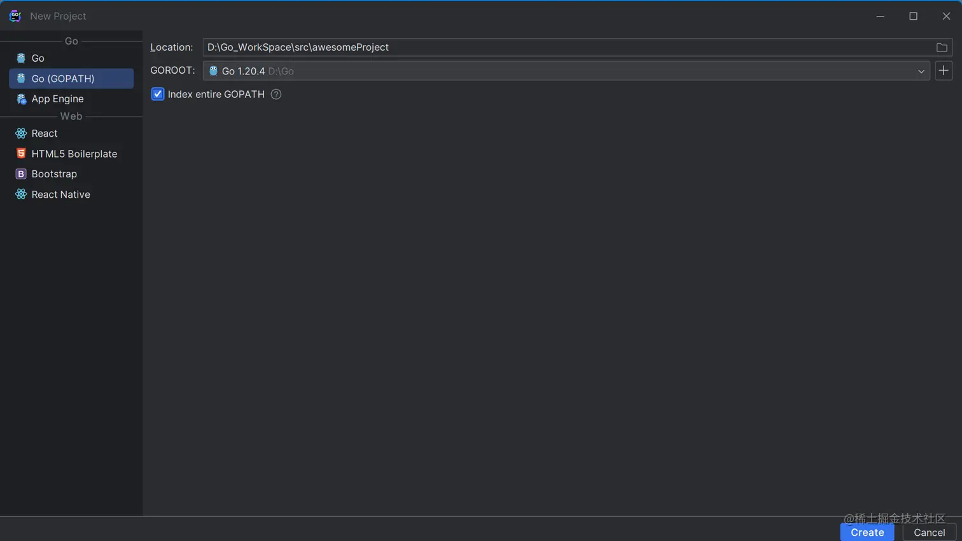Click the React Native atom icon
The height and width of the screenshot is (541, 962).
click(21, 194)
